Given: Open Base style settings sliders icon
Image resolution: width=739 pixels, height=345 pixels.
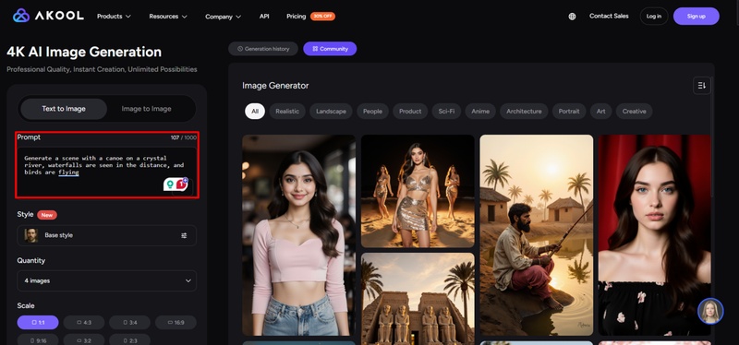Looking at the screenshot, I should tap(184, 235).
